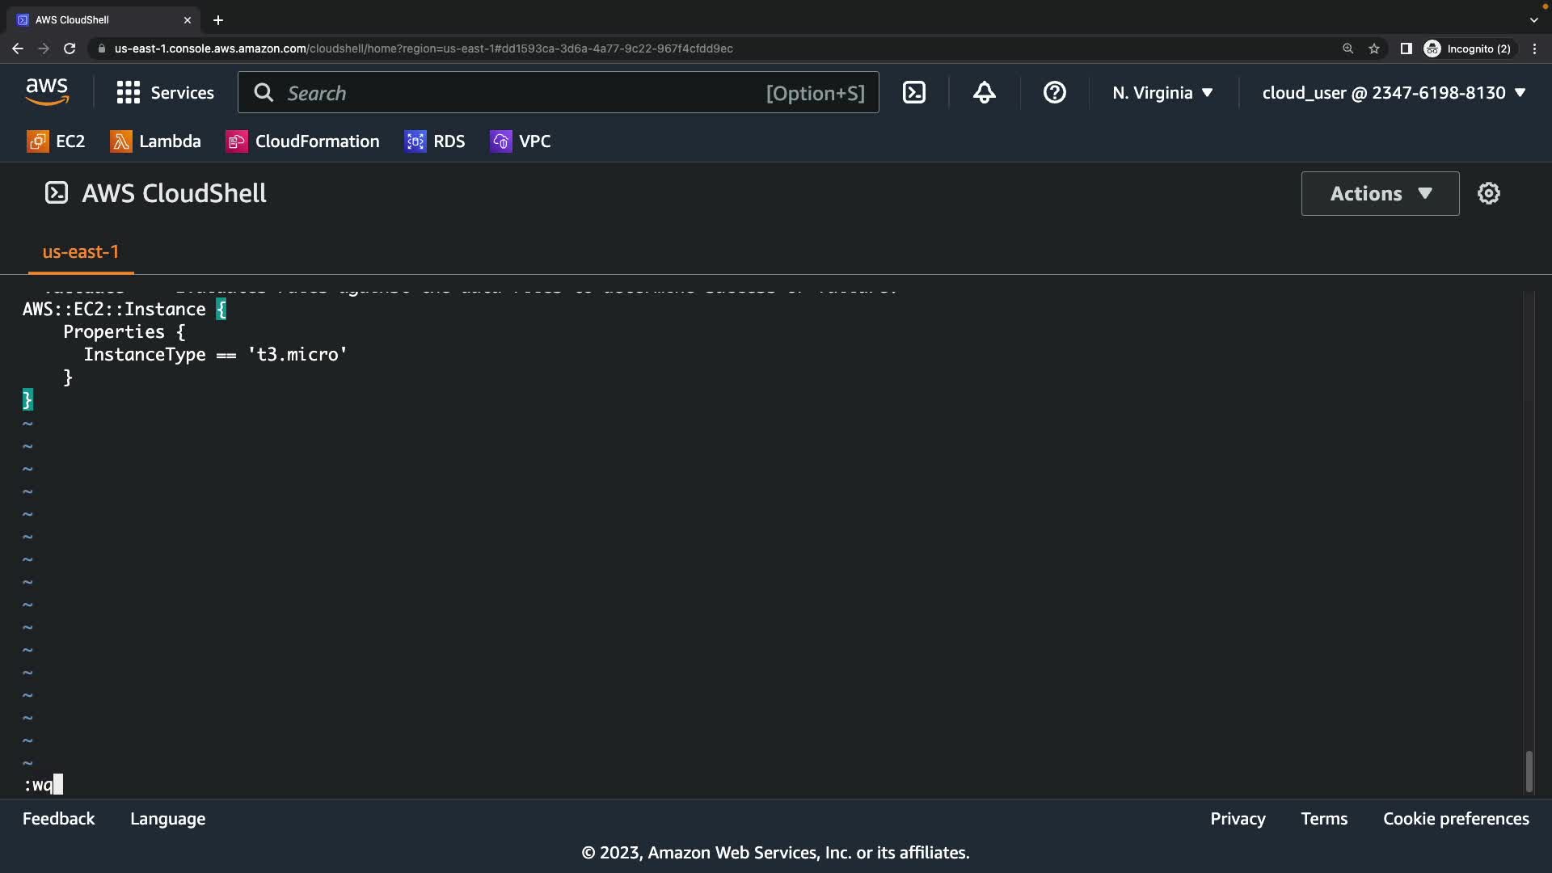Open the Services menu grid
The height and width of the screenshot is (873, 1552).
(x=165, y=92)
